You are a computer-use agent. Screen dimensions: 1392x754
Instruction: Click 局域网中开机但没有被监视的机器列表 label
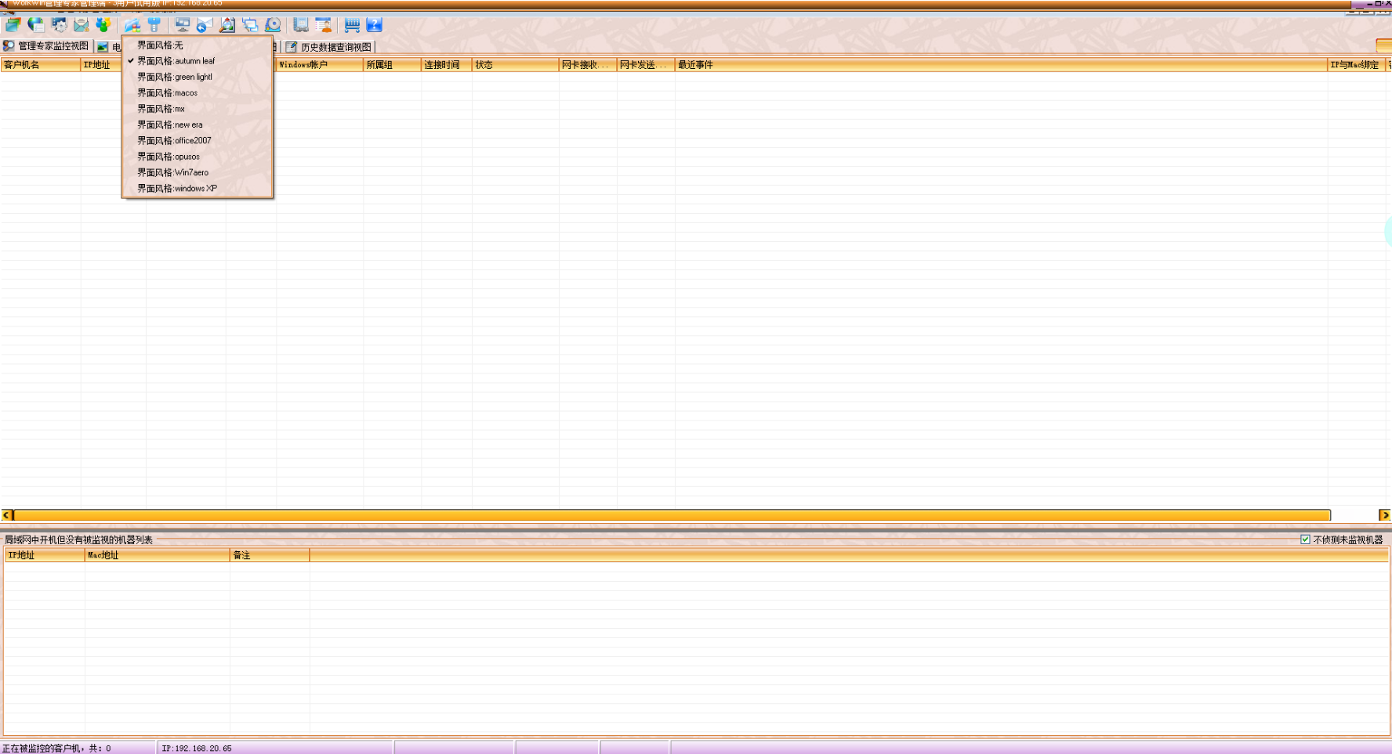coord(78,539)
